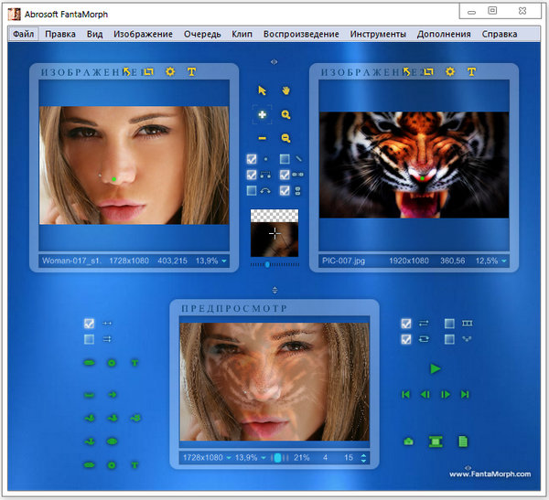This screenshot has width=549, height=500.
Task: Open gear settings in Изображение 1 header
Action: (170, 71)
